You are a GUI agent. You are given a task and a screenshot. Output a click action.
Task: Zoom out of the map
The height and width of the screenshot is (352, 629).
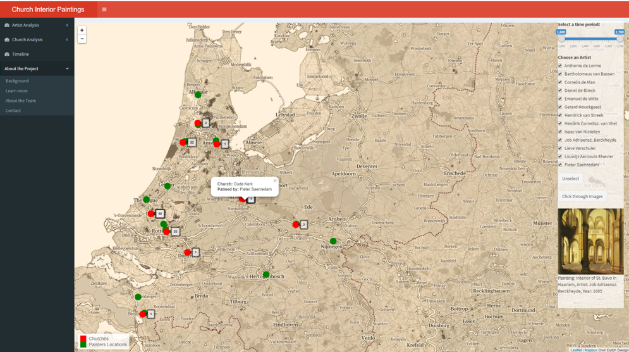coord(82,39)
